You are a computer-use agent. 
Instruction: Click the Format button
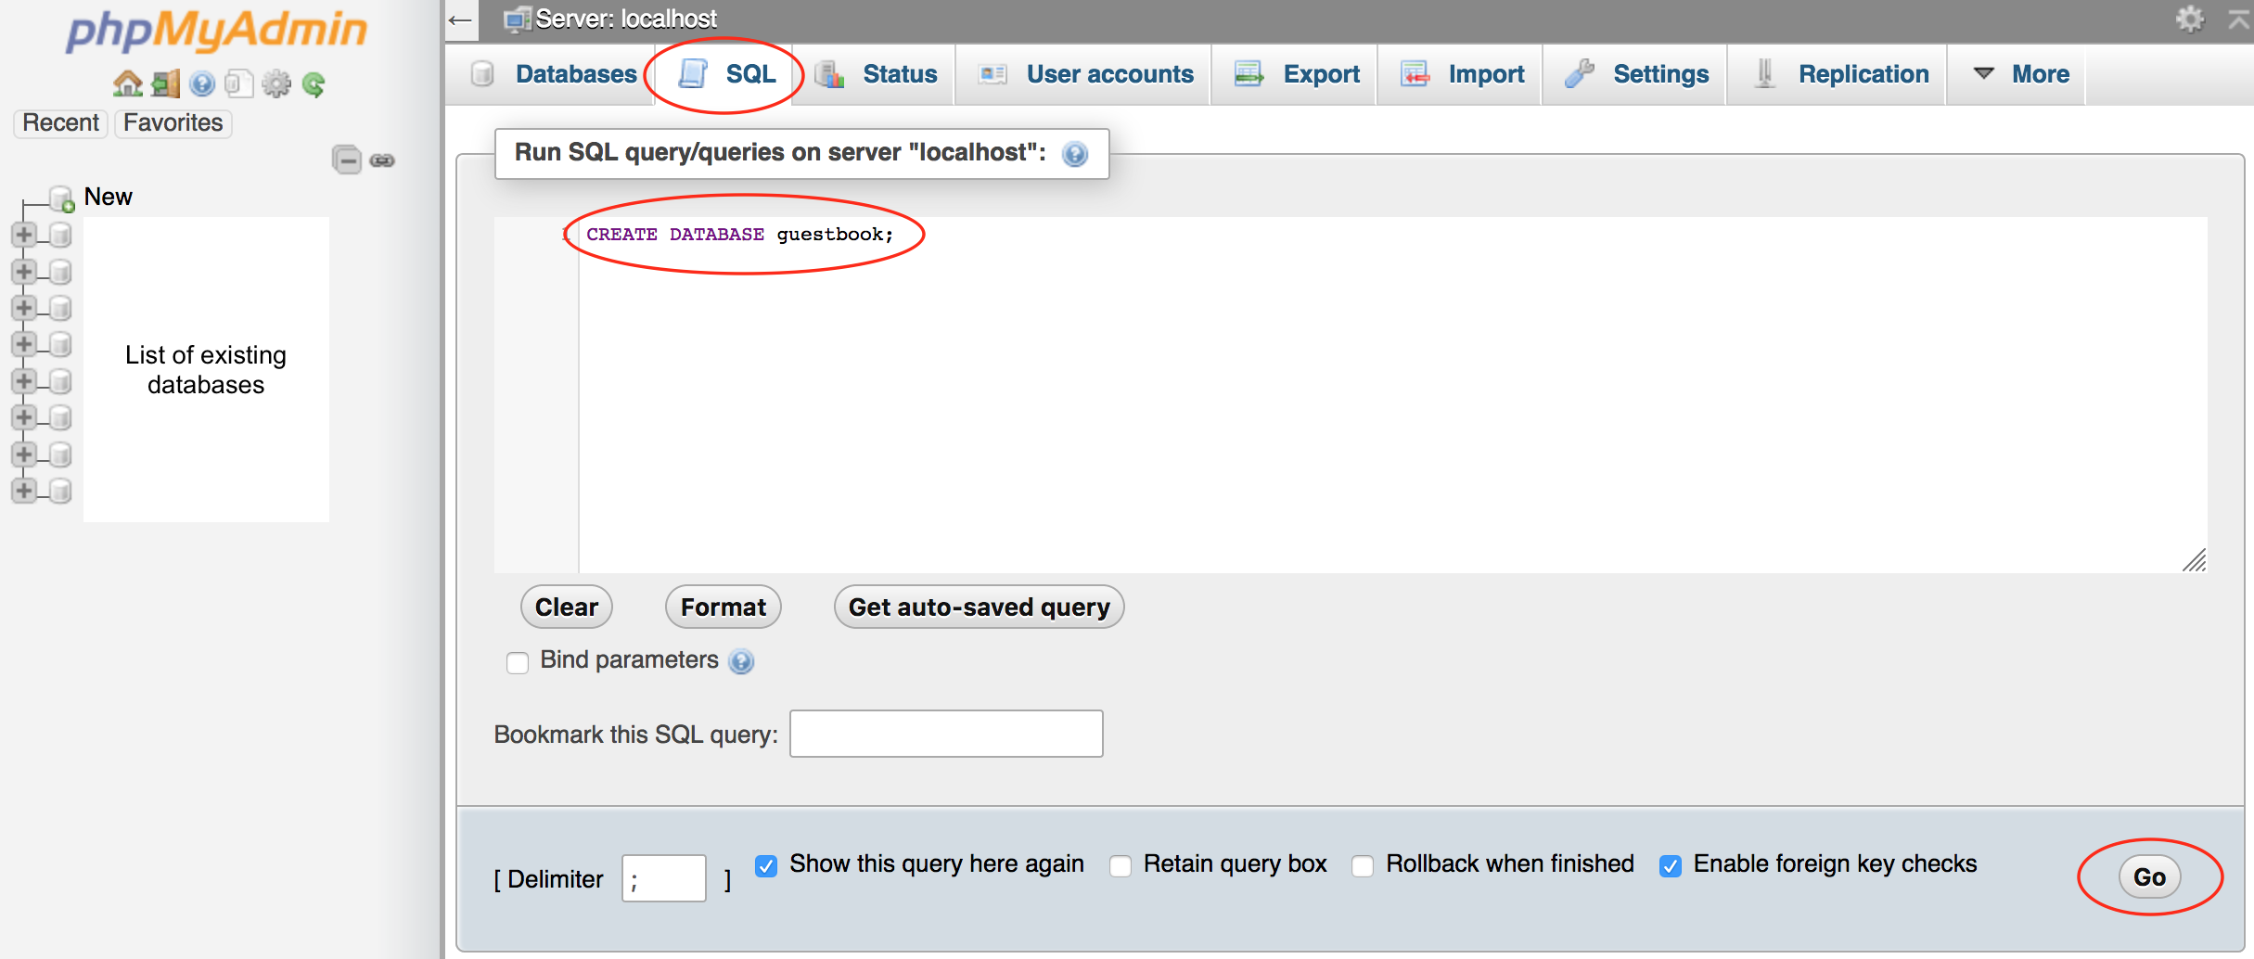point(723,607)
